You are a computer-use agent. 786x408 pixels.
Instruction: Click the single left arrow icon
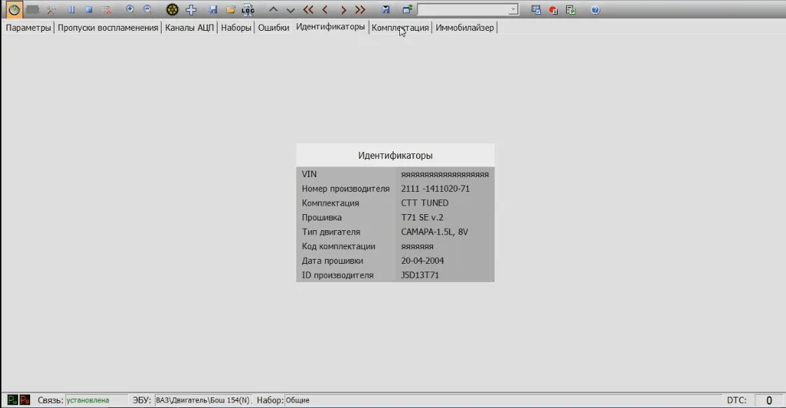pyautogui.click(x=325, y=10)
